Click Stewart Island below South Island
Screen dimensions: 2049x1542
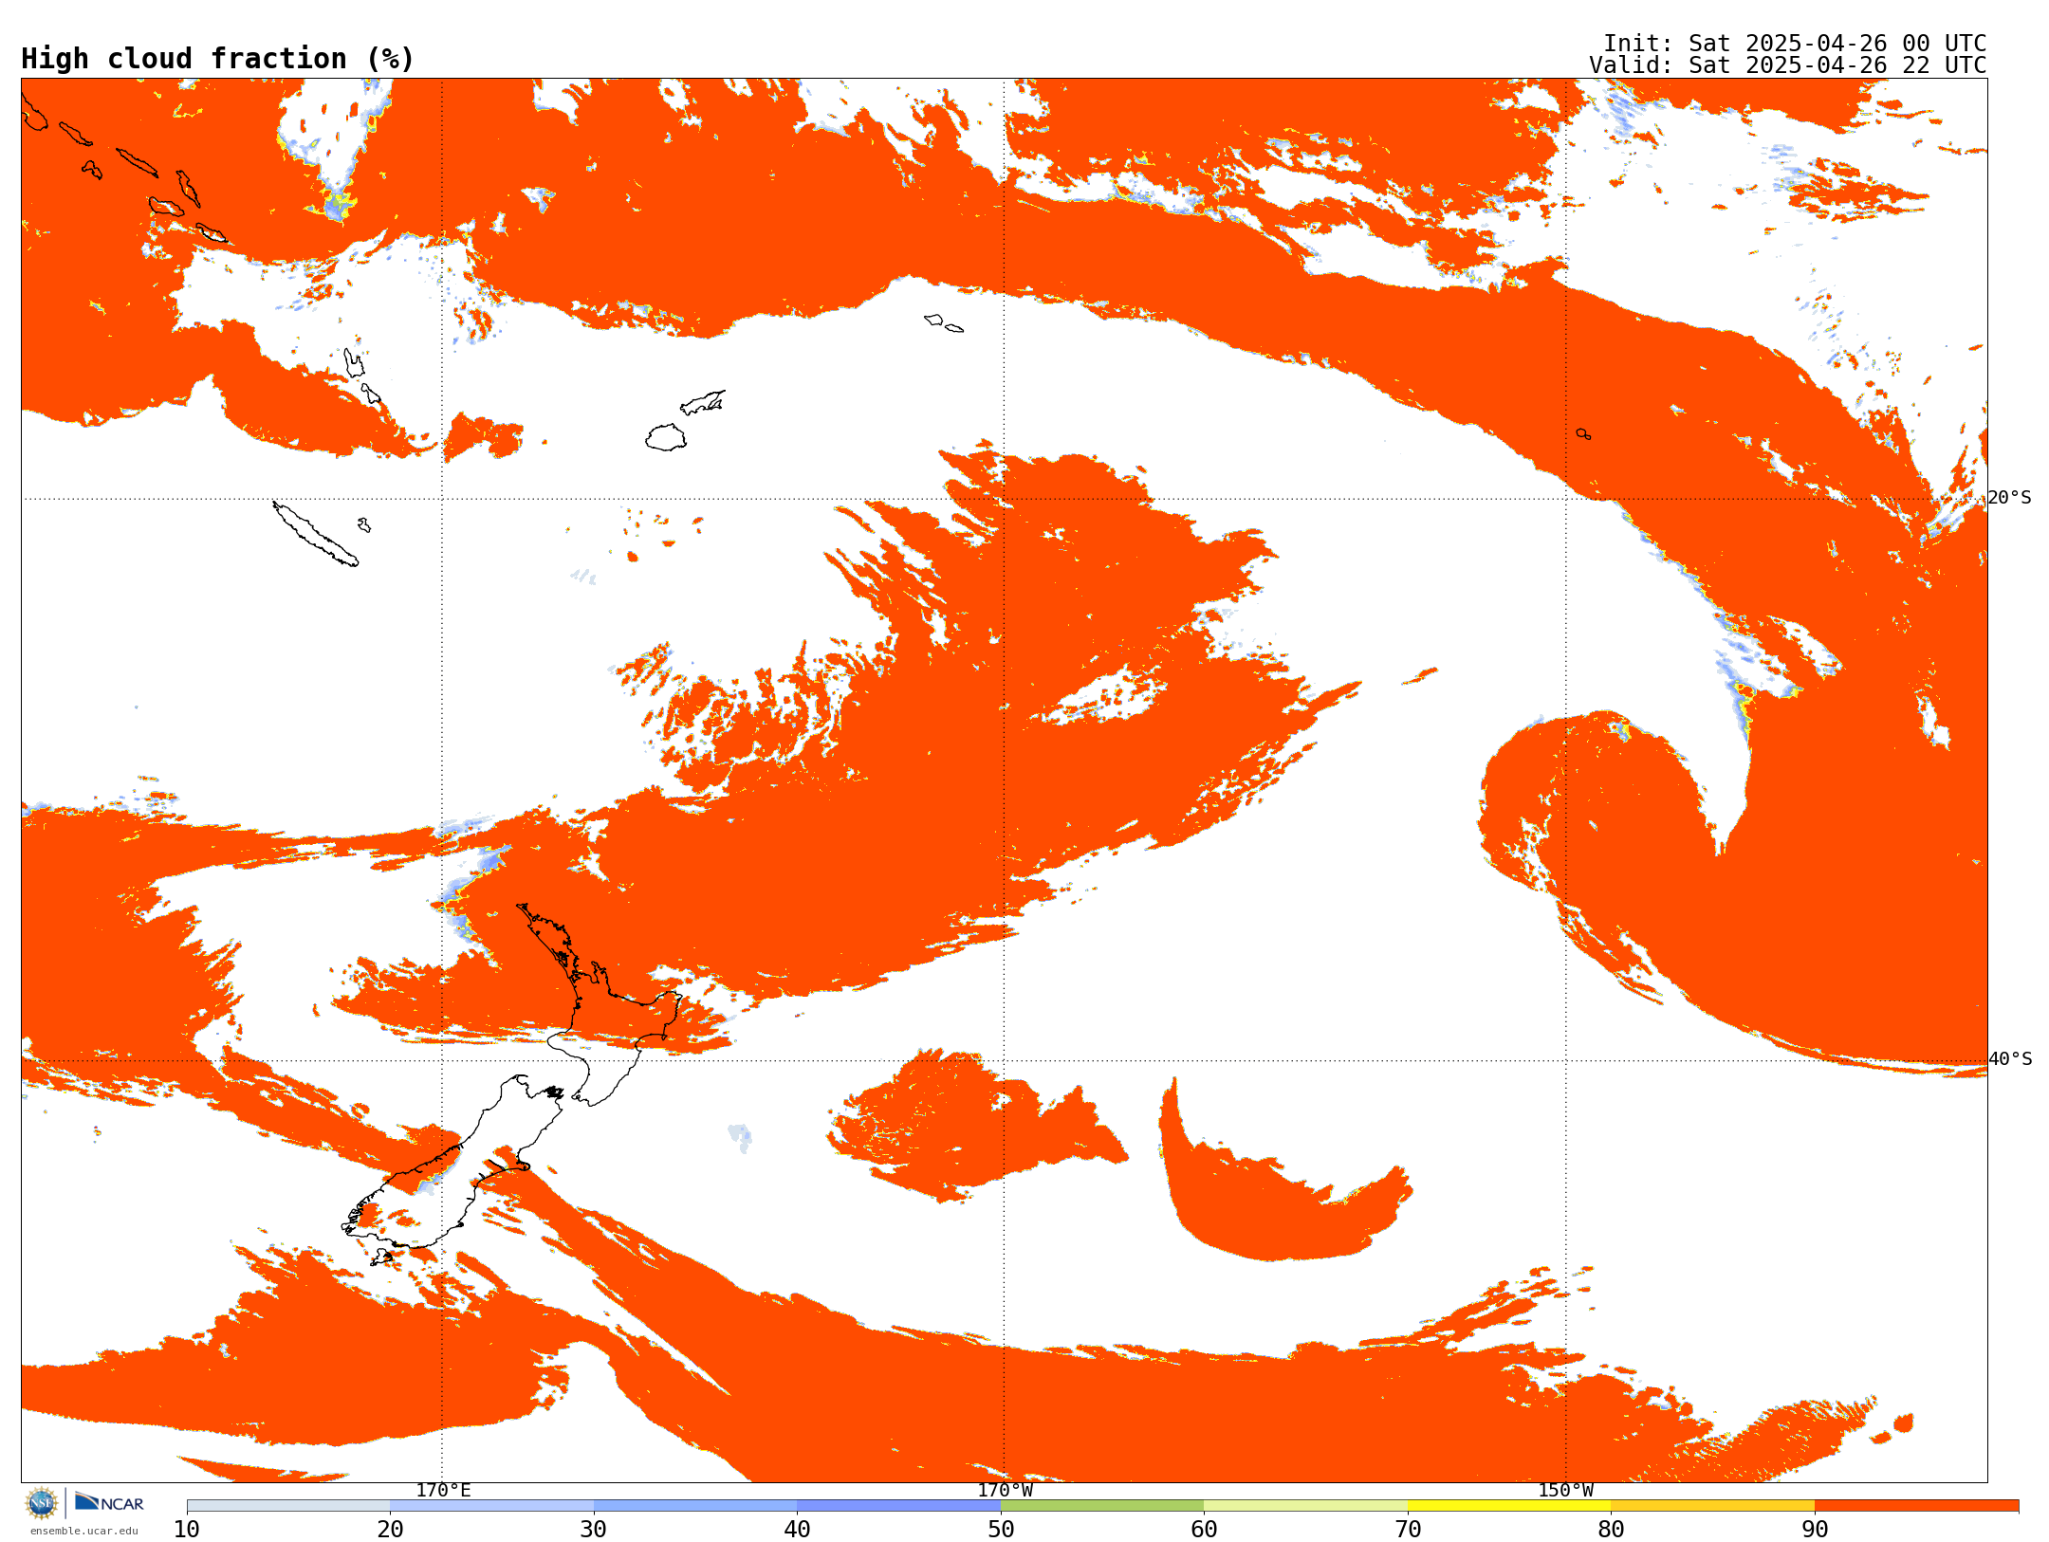pyautogui.click(x=381, y=1257)
